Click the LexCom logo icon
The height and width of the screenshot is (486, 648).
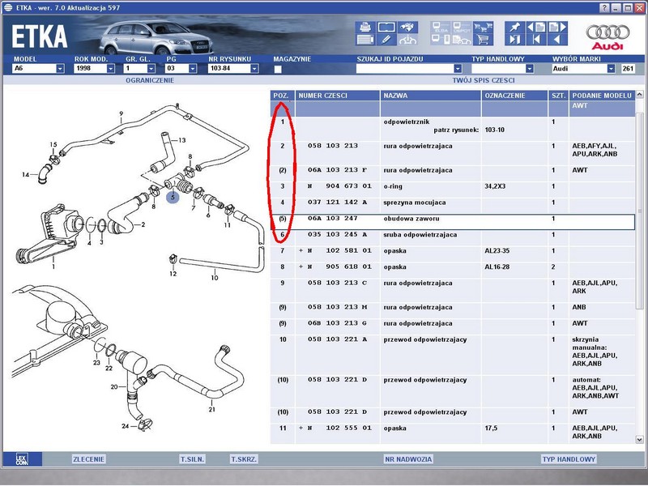(22, 459)
